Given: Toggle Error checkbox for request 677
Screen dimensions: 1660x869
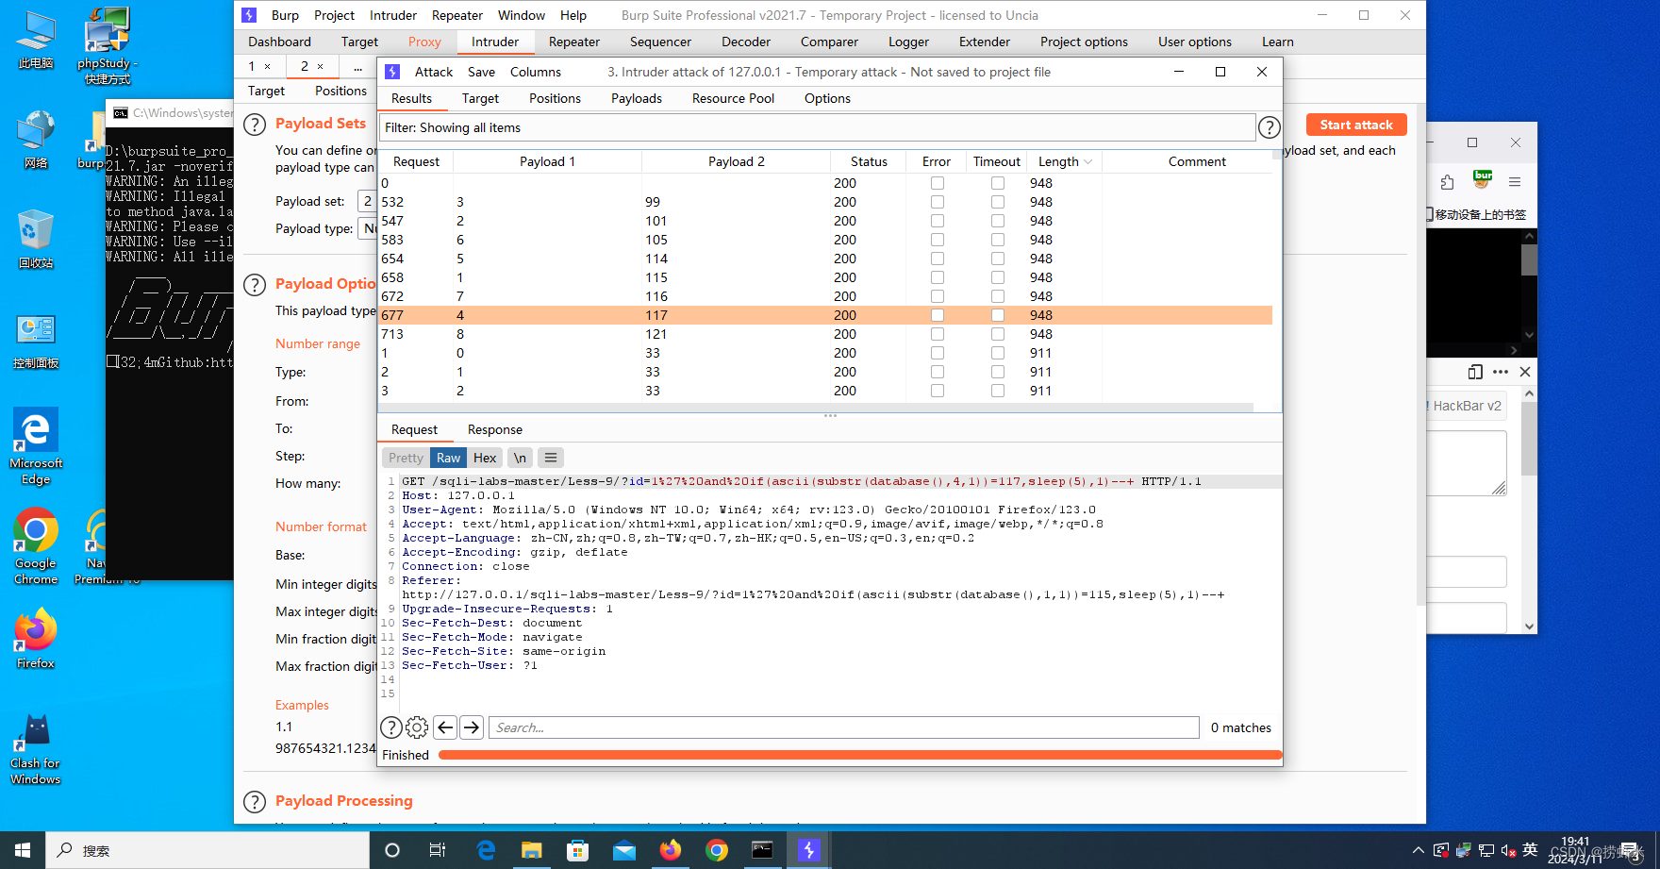Looking at the screenshot, I should (x=938, y=315).
